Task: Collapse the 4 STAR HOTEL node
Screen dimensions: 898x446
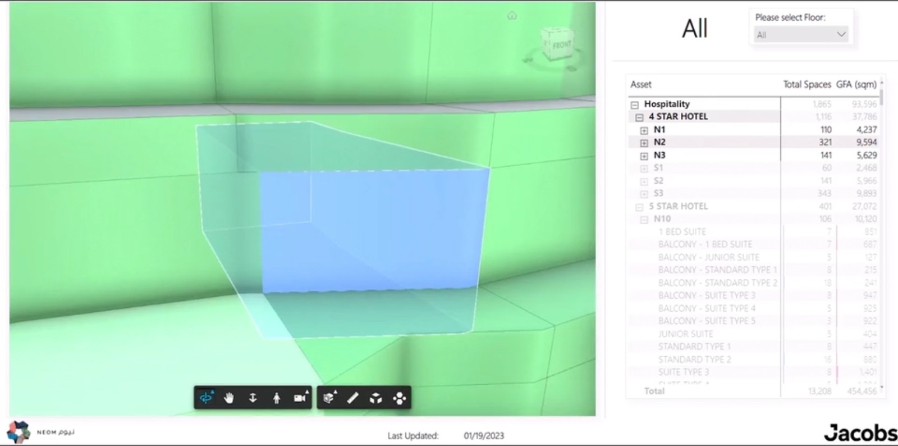Action: [639, 117]
